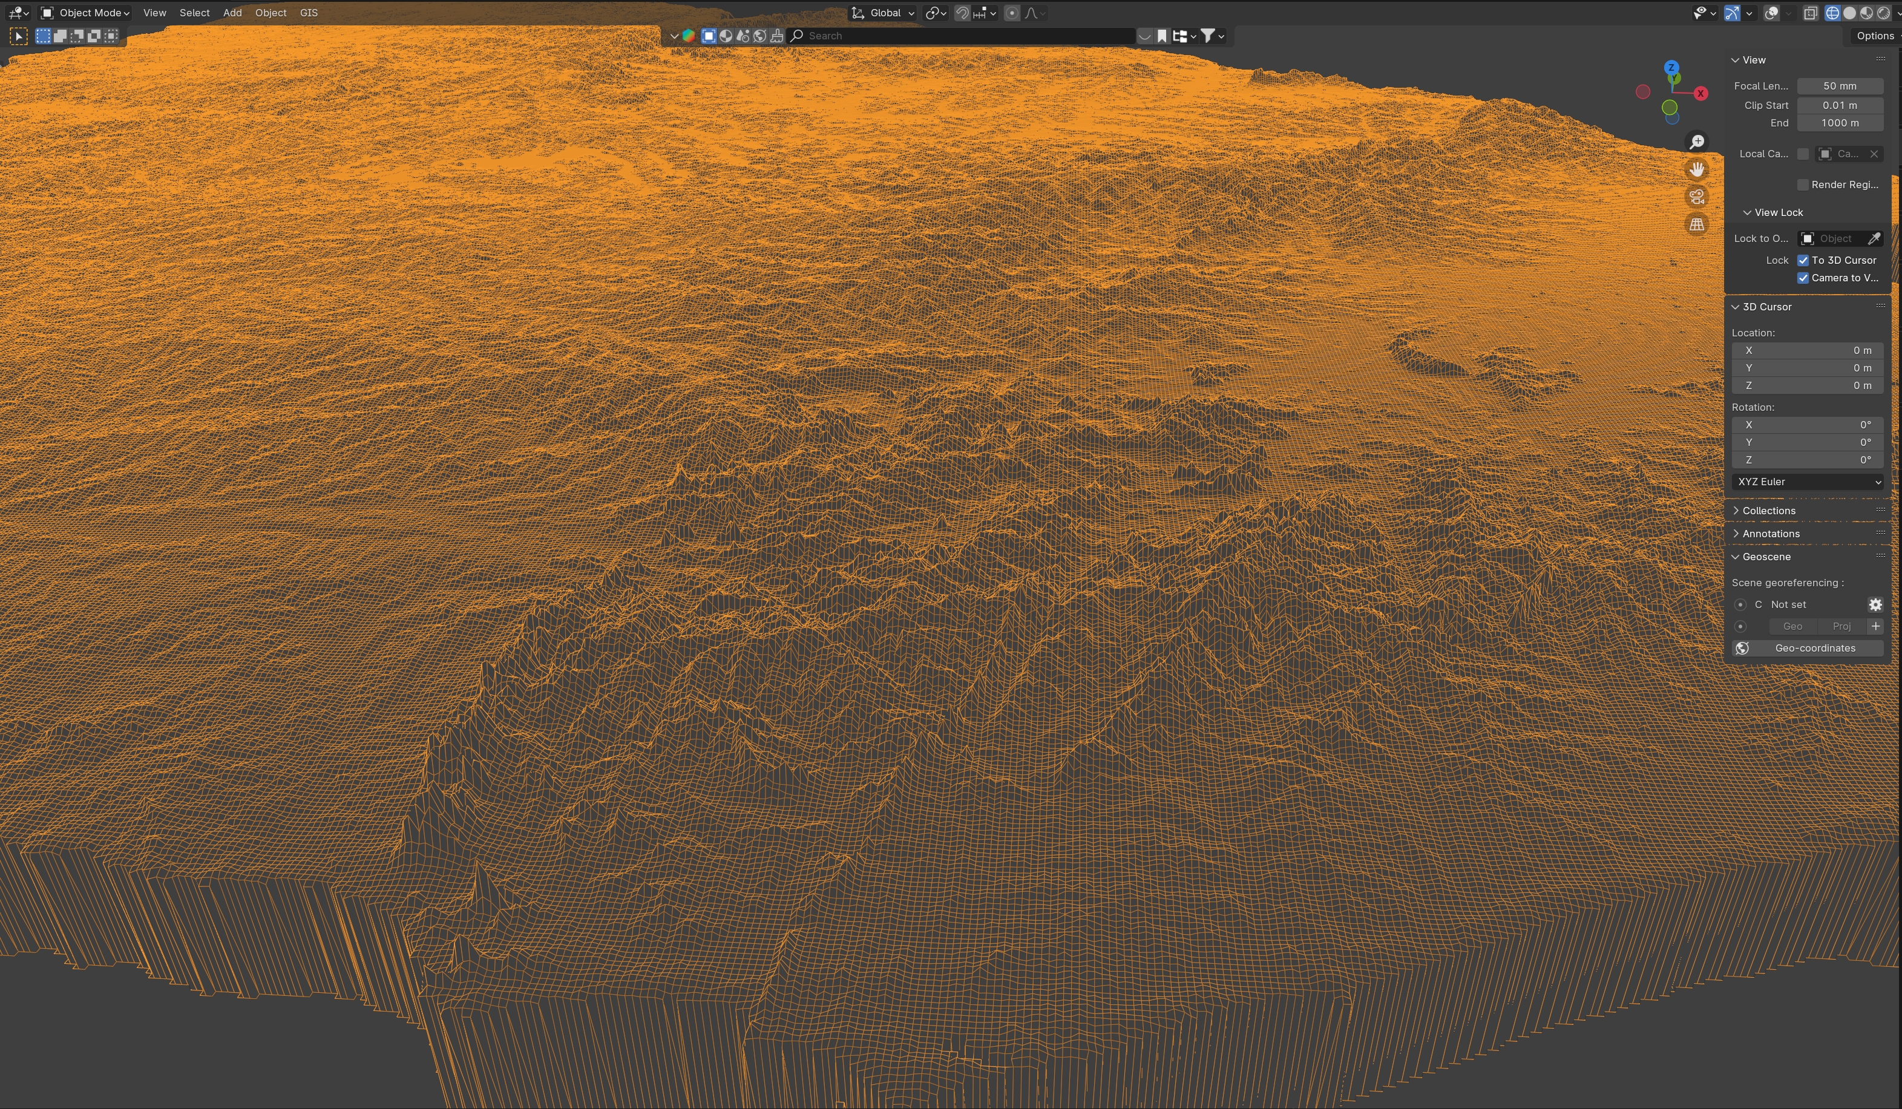Toggle snapping magnet icon
Screen dimensions: 1902x1109
pos(962,13)
